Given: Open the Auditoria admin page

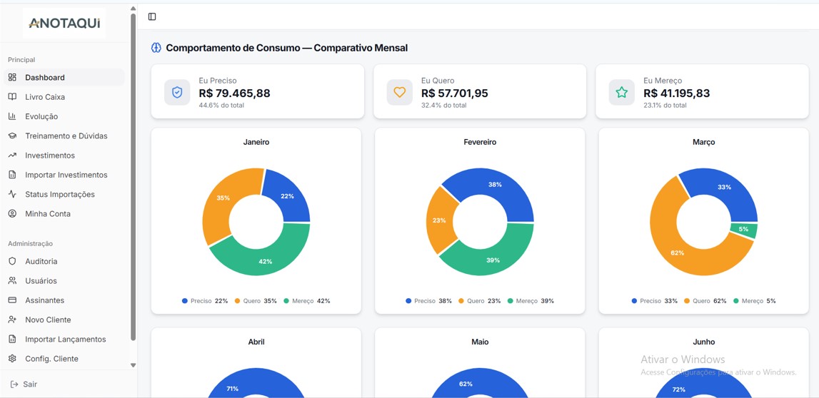Looking at the screenshot, I should 64,261.
